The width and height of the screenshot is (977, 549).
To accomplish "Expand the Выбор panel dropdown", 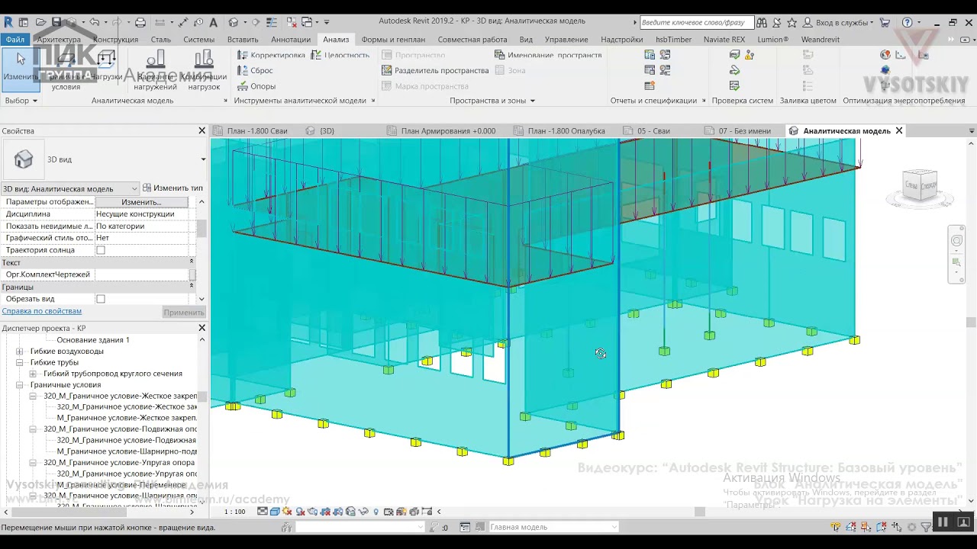I will (21, 101).
